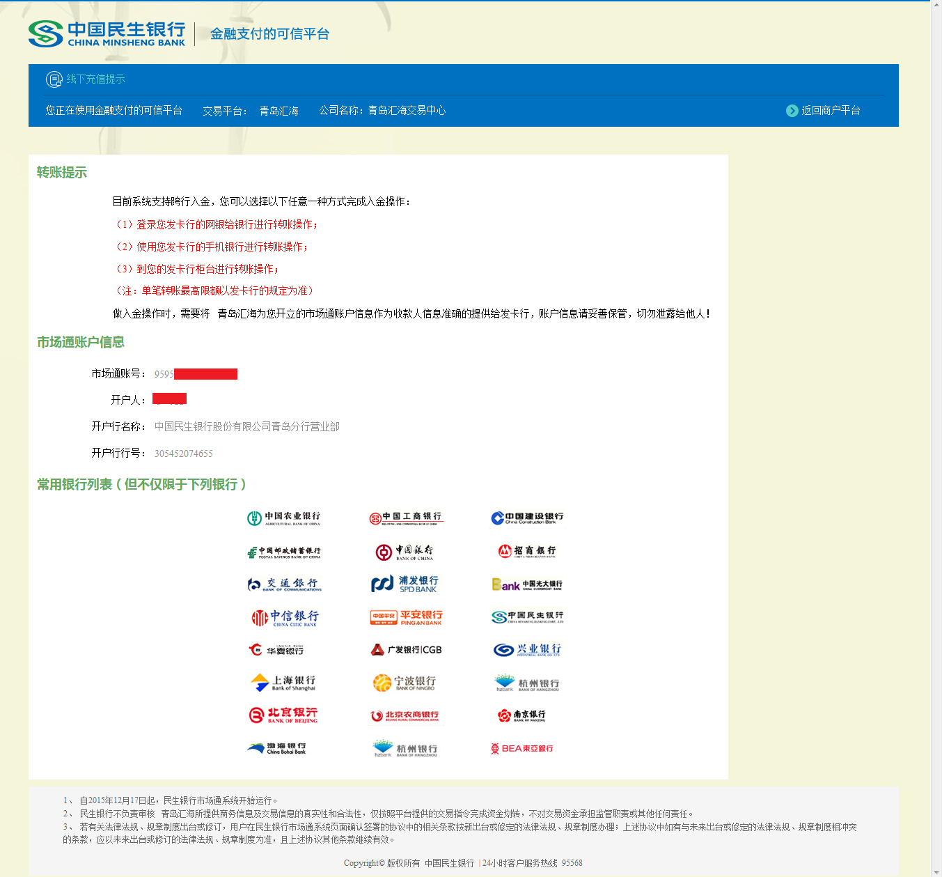Click the 兴业银行 logo
The width and height of the screenshot is (942, 877).
click(527, 650)
